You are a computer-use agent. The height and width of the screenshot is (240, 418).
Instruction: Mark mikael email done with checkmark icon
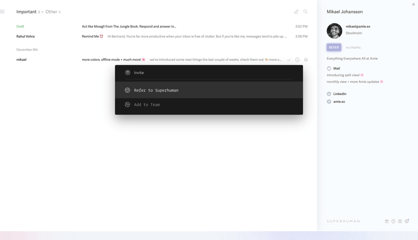(x=289, y=60)
